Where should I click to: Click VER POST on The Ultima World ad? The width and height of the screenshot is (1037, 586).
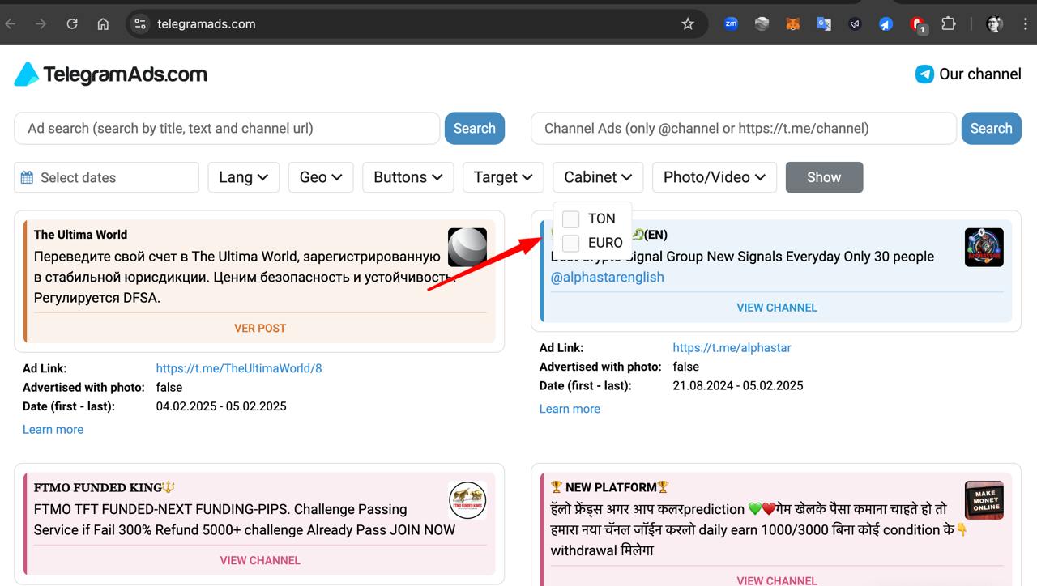(x=260, y=328)
